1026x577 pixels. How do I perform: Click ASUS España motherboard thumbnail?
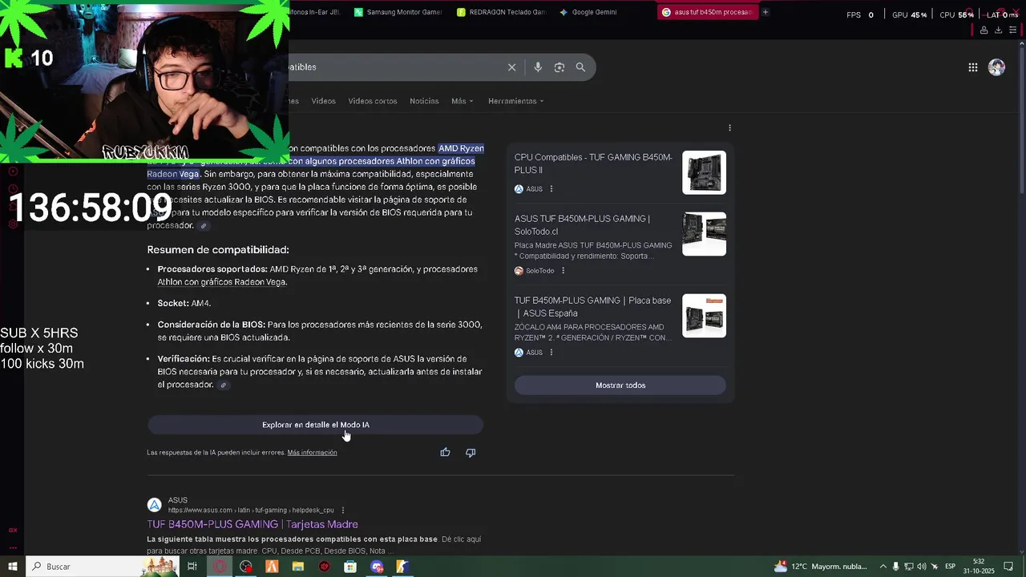[x=704, y=316]
